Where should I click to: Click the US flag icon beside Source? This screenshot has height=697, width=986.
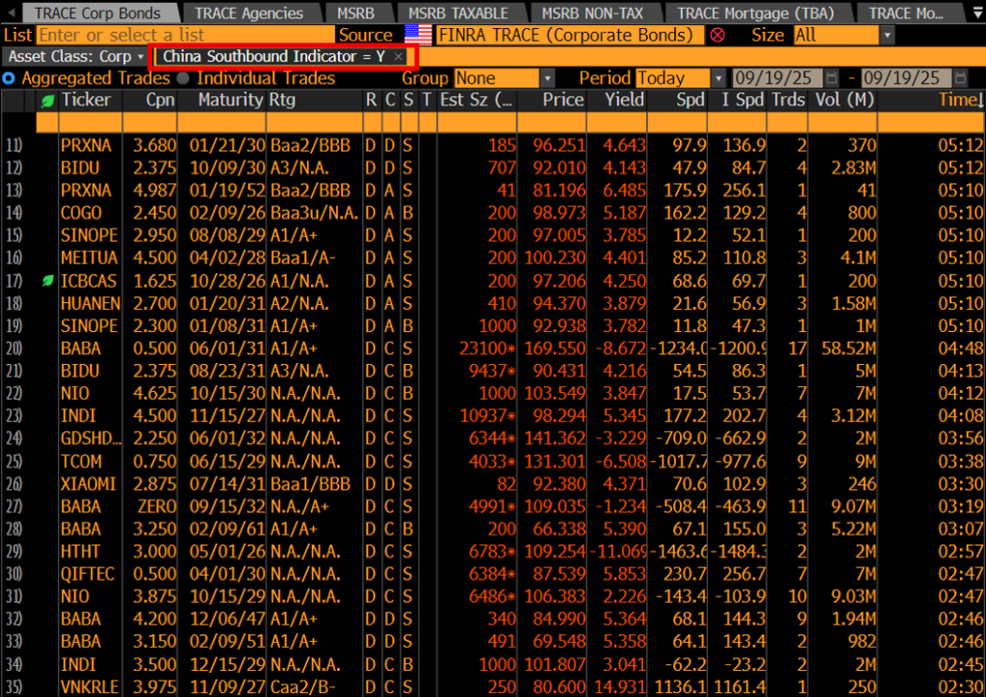click(x=418, y=36)
